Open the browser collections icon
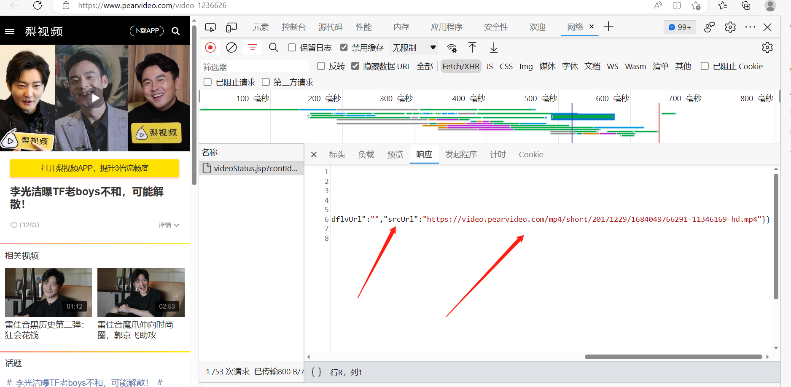The height and width of the screenshot is (387, 791). tap(746, 5)
